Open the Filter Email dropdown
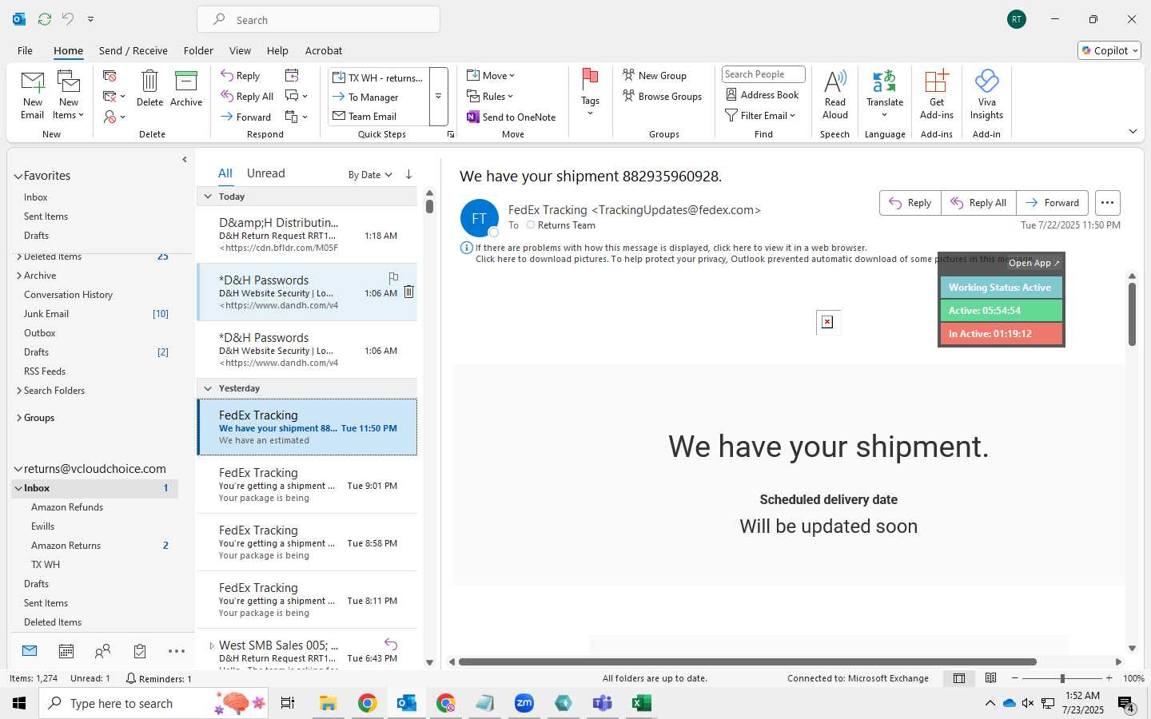This screenshot has width=1151, height=719. (x=760, y=115)
